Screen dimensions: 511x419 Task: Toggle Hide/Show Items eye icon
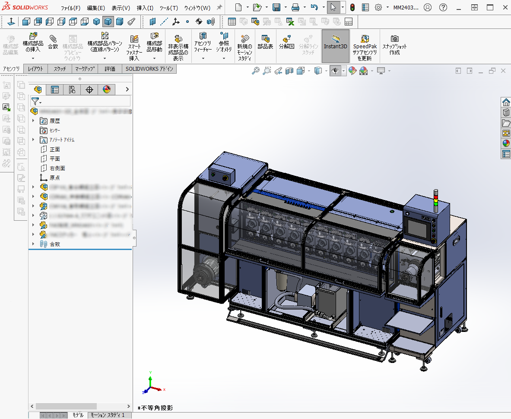pos(335,71)
